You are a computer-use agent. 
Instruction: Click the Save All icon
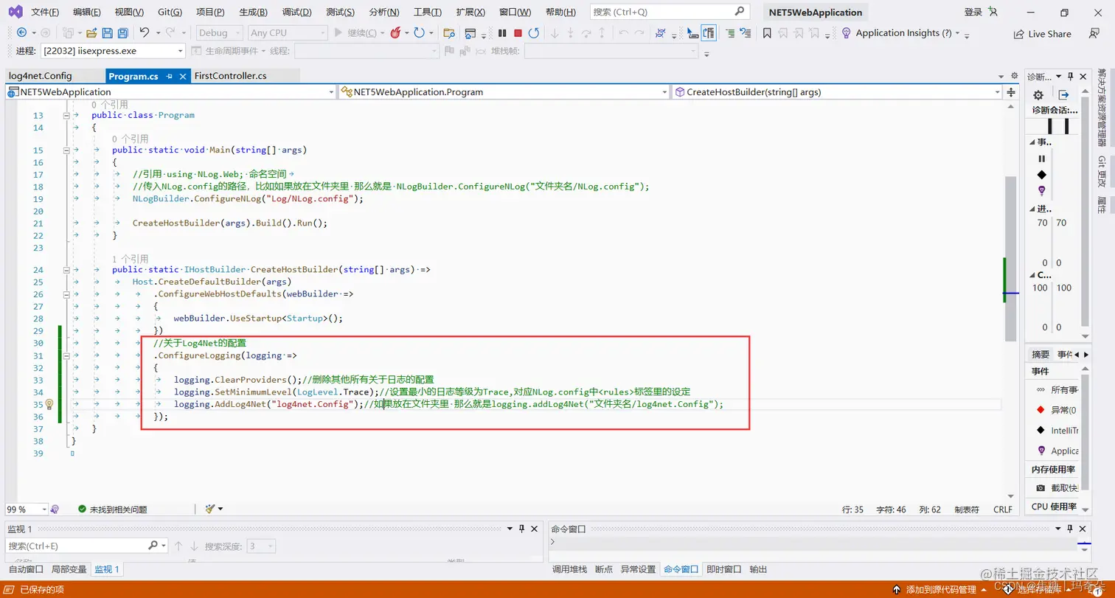click(122, 32)
